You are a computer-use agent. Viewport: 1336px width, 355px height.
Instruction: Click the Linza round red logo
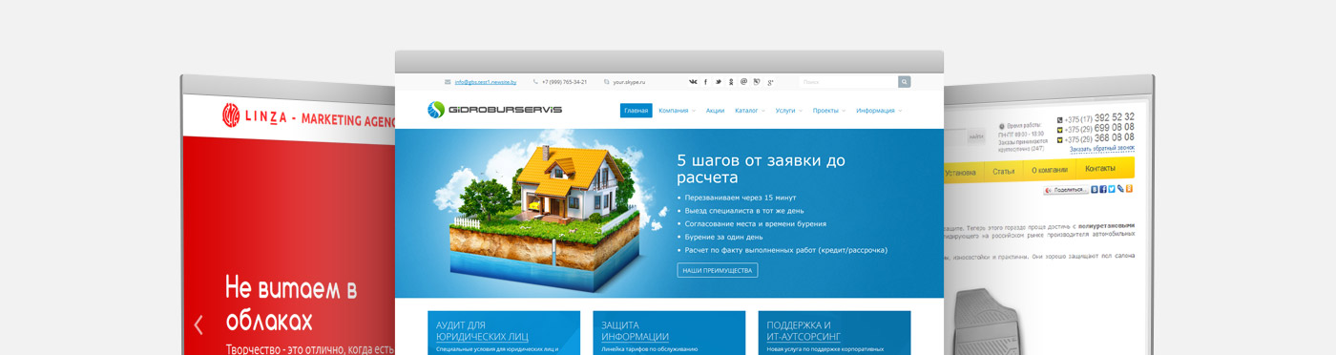pyautogui.click(x=232, y=115)
